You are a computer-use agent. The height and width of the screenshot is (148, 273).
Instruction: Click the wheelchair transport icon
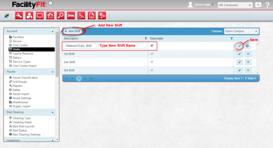coord(81,15)
